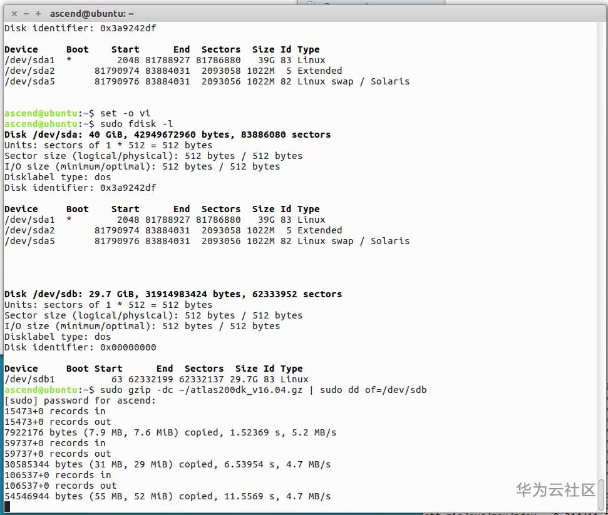The height and width of the screenshot is (515, 608).
Task: Click the end sector value "62332199"
Action: tap(150, 379)
